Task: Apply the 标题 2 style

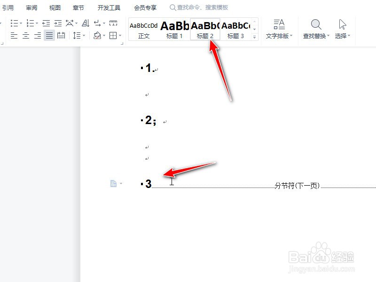Action: click(205, 30)
